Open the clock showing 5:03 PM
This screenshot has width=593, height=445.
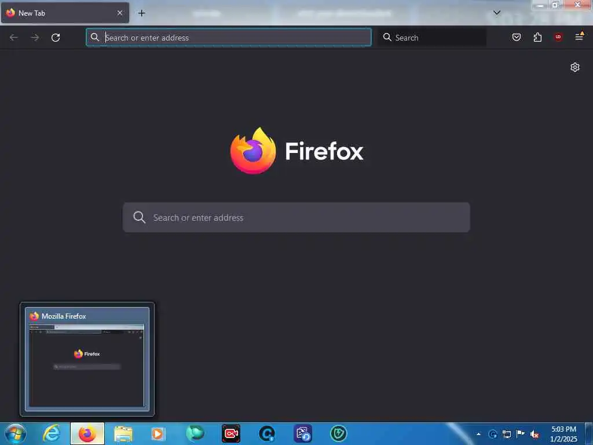[x=563, y=434]
